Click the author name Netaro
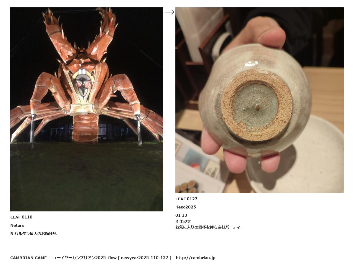 (17, 226)
